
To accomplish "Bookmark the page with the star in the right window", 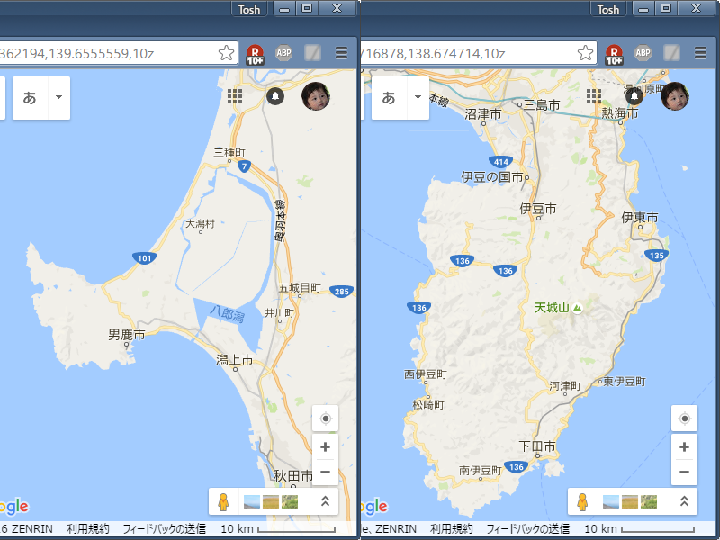I will 586,53.
